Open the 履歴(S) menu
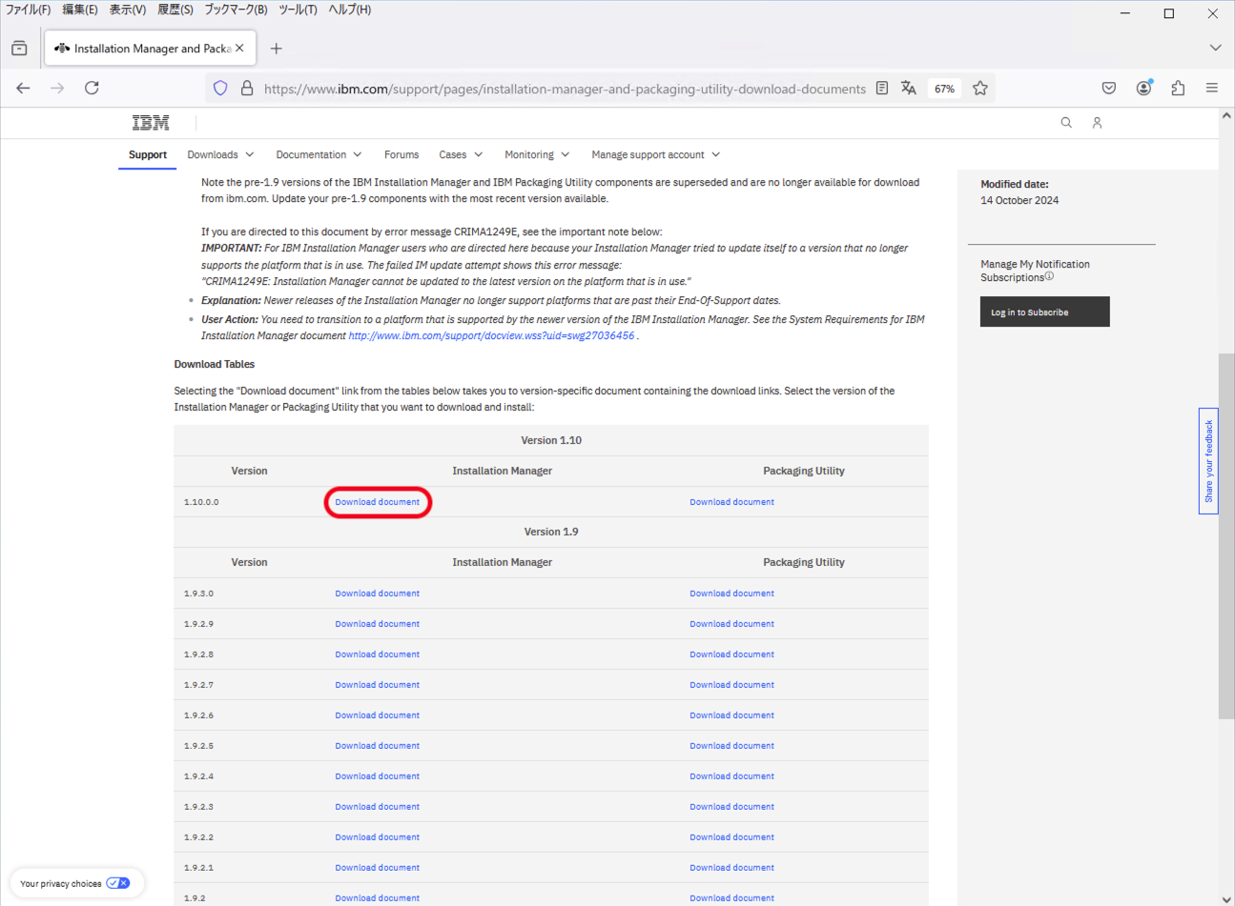Image resolution: width=1235 pixels, height=906 pixels. 175,10
